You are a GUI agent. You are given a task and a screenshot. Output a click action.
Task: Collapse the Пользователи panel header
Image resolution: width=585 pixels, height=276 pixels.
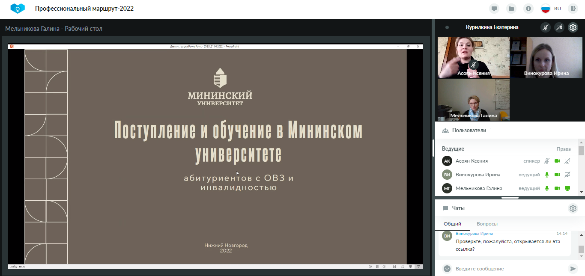[469, 131]
